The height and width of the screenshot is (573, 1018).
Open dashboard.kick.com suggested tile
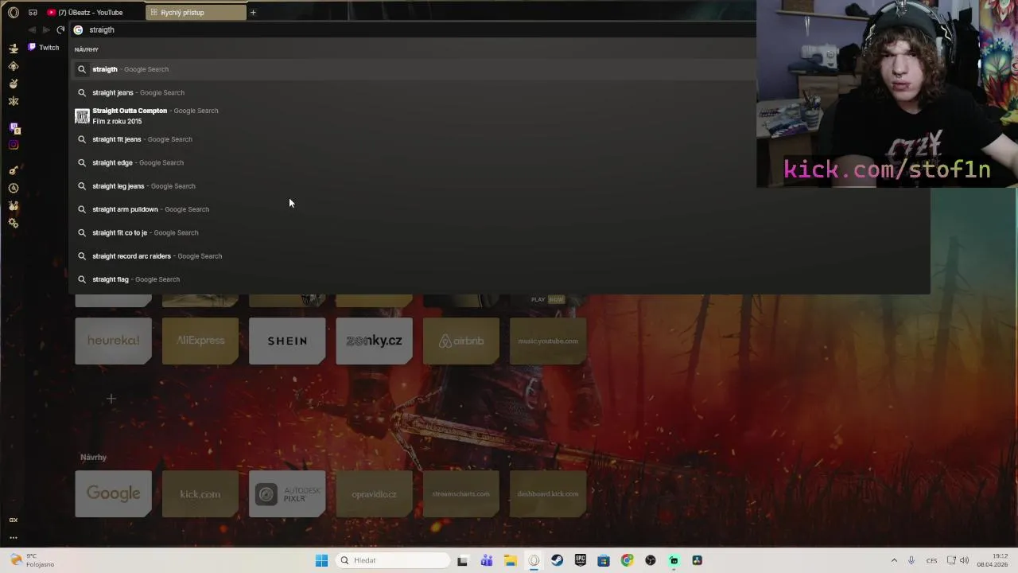point(548,493)
